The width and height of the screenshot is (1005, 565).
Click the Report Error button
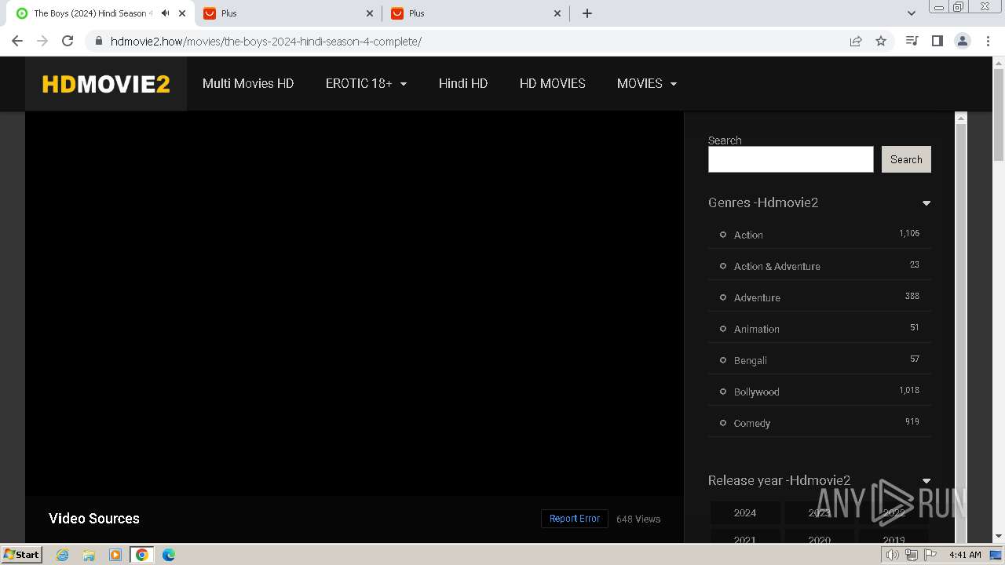[575, 519]
